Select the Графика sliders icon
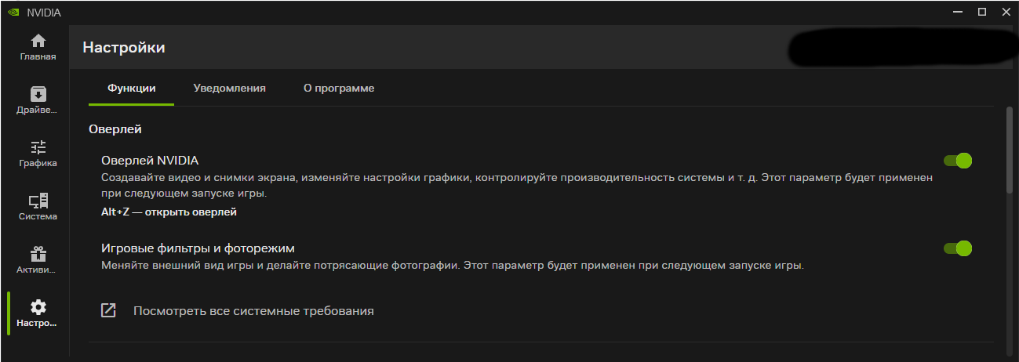The width and height of the screenshot is (1019, 362). pyautogui.click(x=38, y=147)
